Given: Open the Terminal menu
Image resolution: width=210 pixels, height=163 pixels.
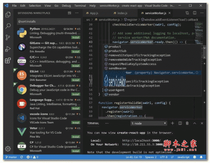Looking at the screenshot, I should click(x=80, y=6).
